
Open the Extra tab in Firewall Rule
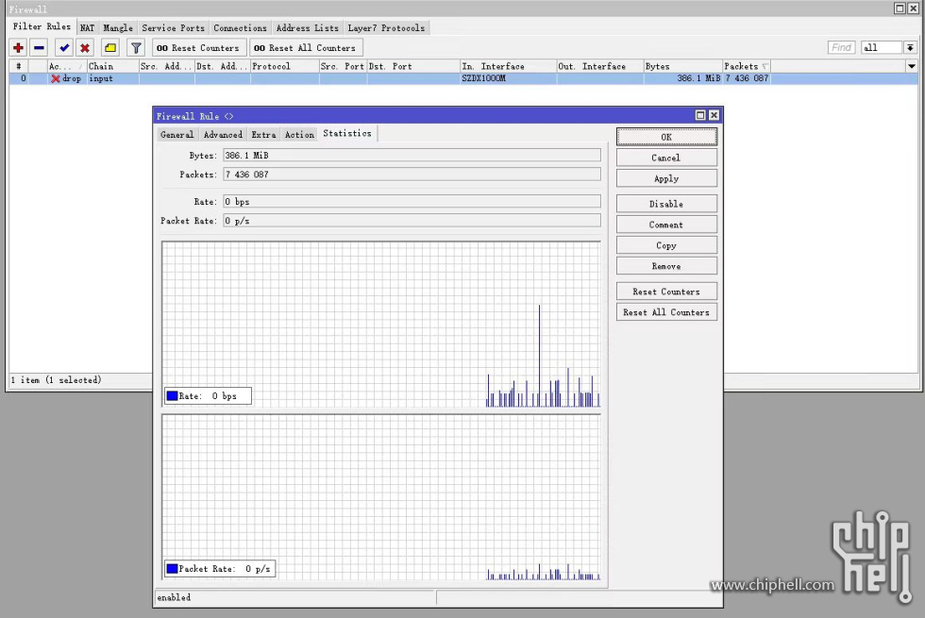tap(263, 134)
